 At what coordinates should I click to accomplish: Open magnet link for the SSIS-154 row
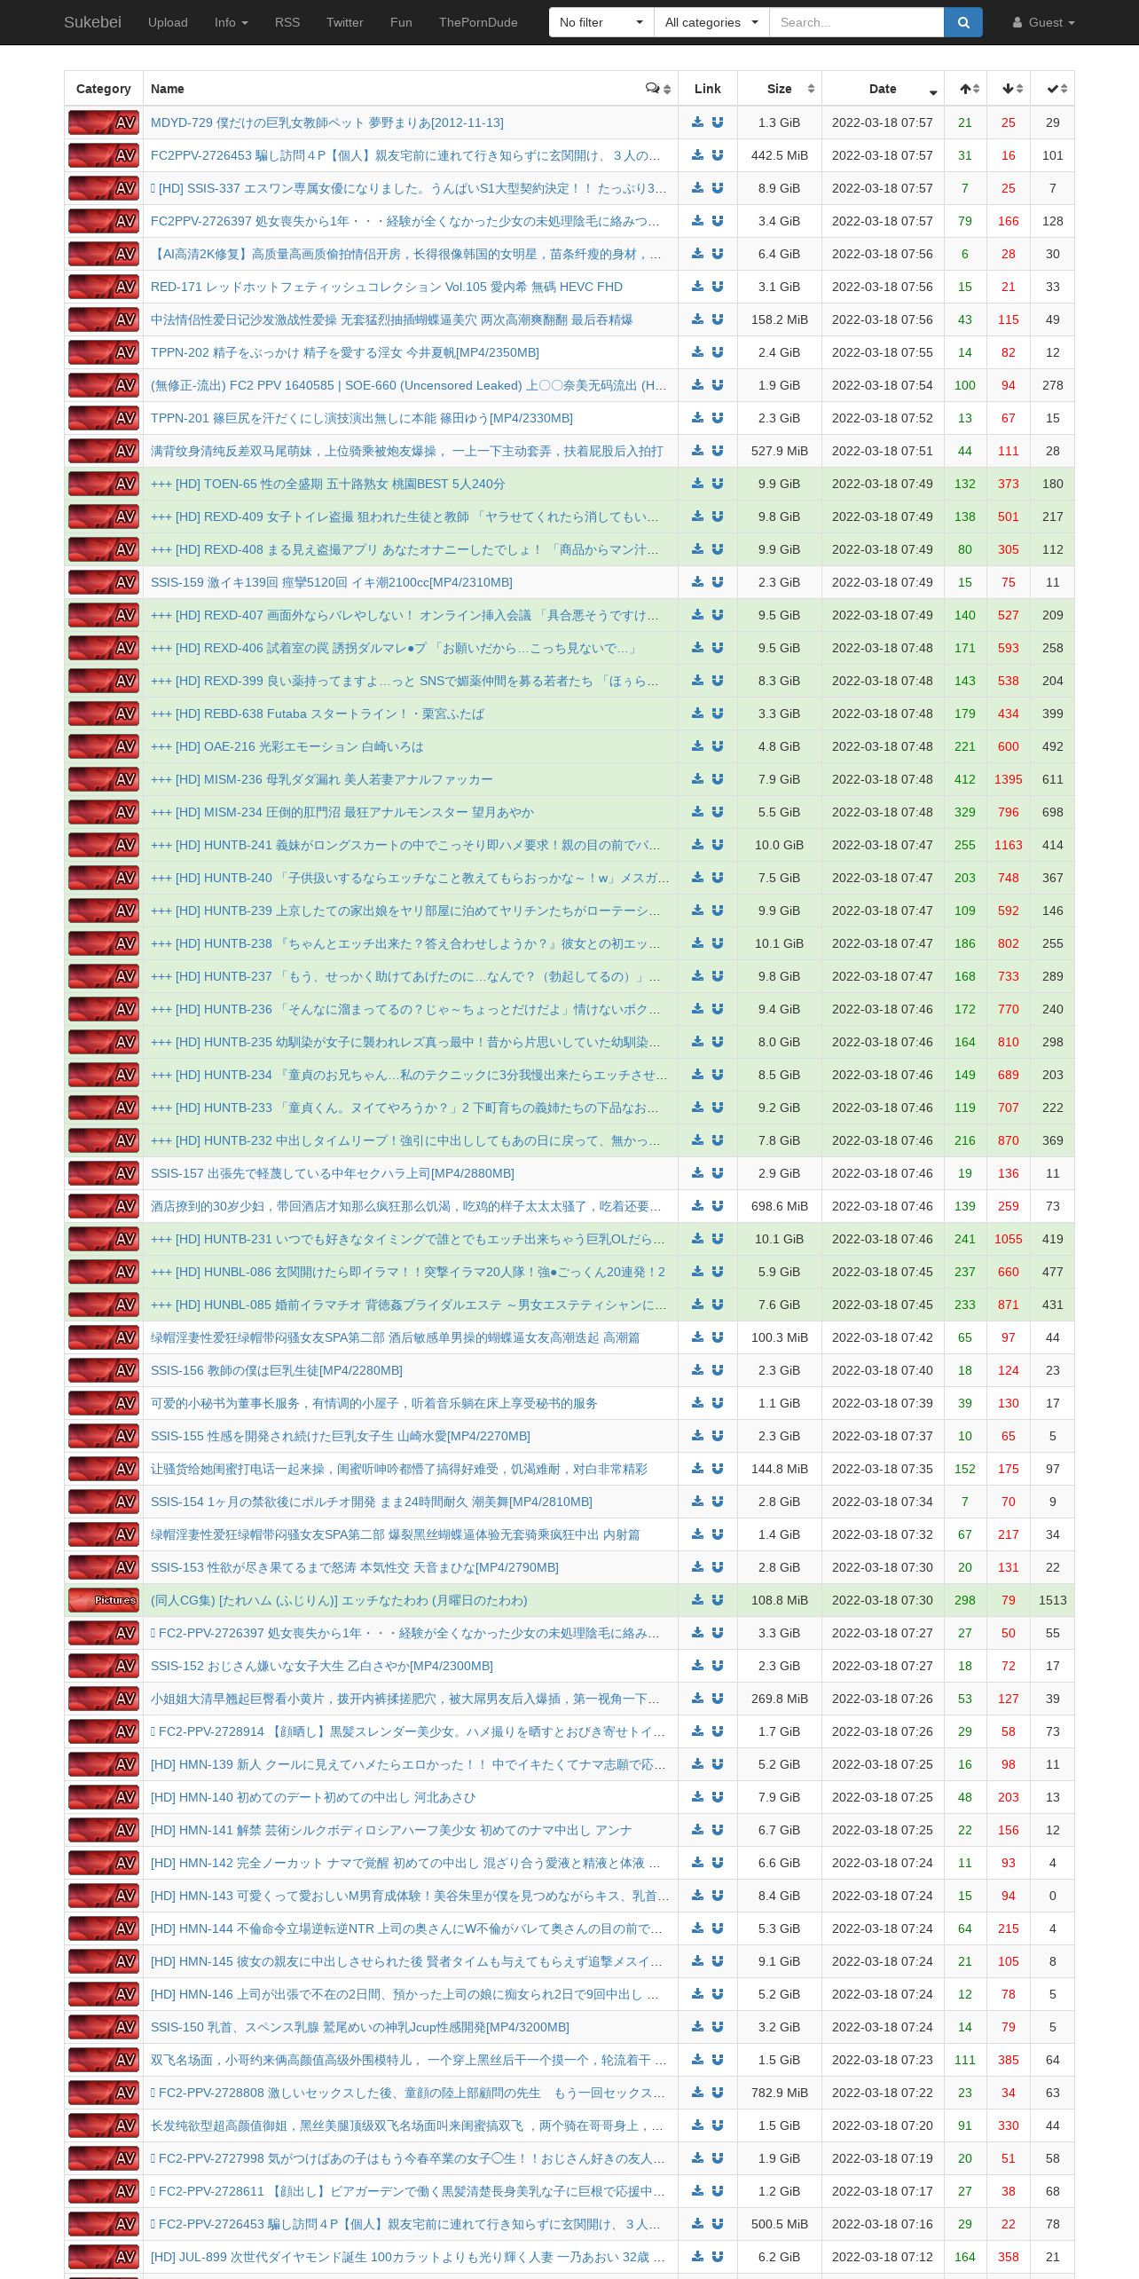tap(718, 1502)
